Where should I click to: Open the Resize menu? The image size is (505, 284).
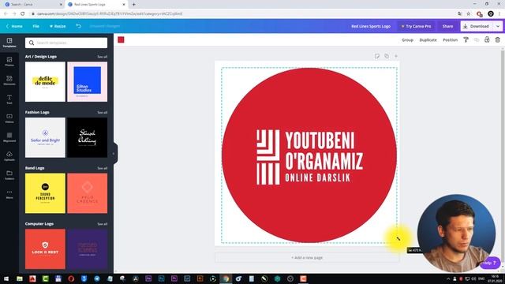click(x=58, y=26)
